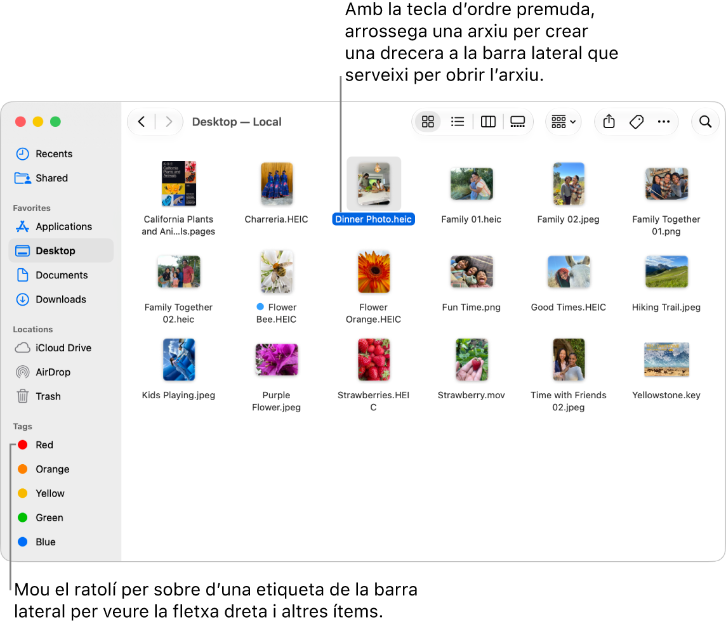Switch to icon grid view

click(x=428, y=122)
